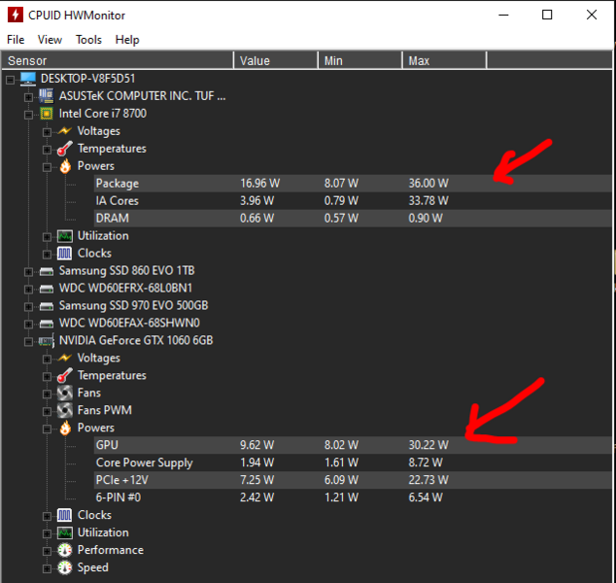Expand WDC WD60EFAX-68SHWN0 drive node
616x583 pixels.
tap(28, 325)
